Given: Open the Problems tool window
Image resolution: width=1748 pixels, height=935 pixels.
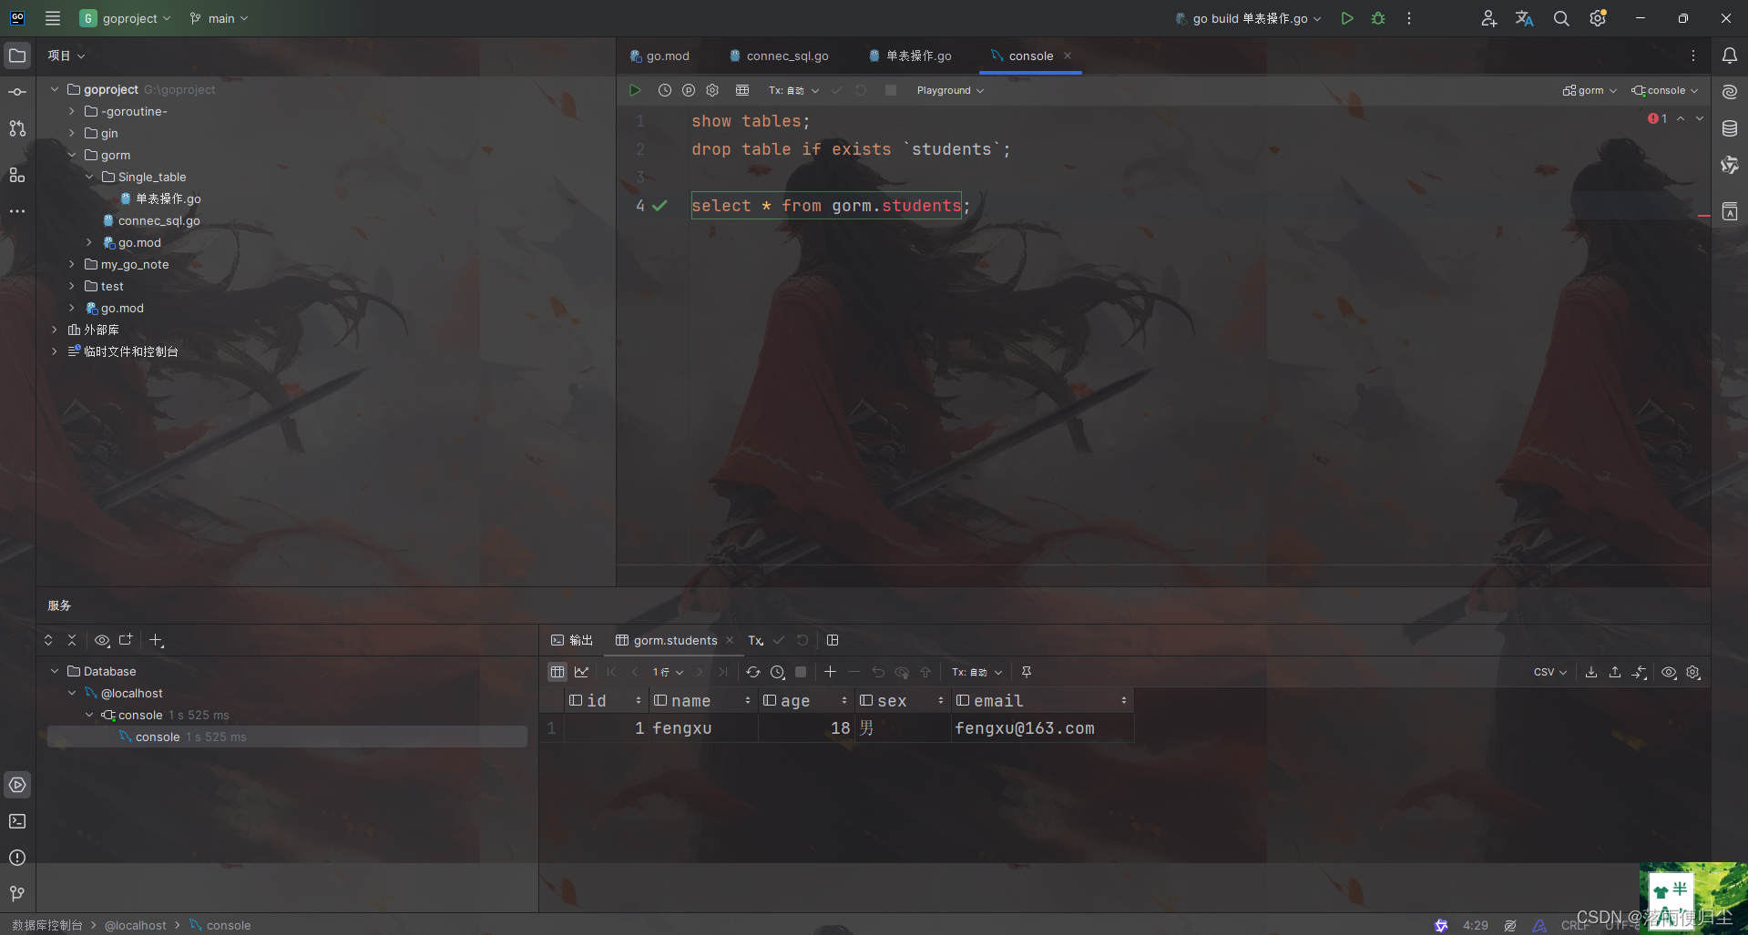Looking at the screenshot, I should point(17,858).
